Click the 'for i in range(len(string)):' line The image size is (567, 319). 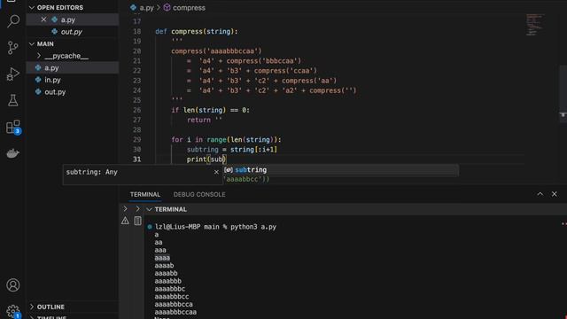coord(226,140)
